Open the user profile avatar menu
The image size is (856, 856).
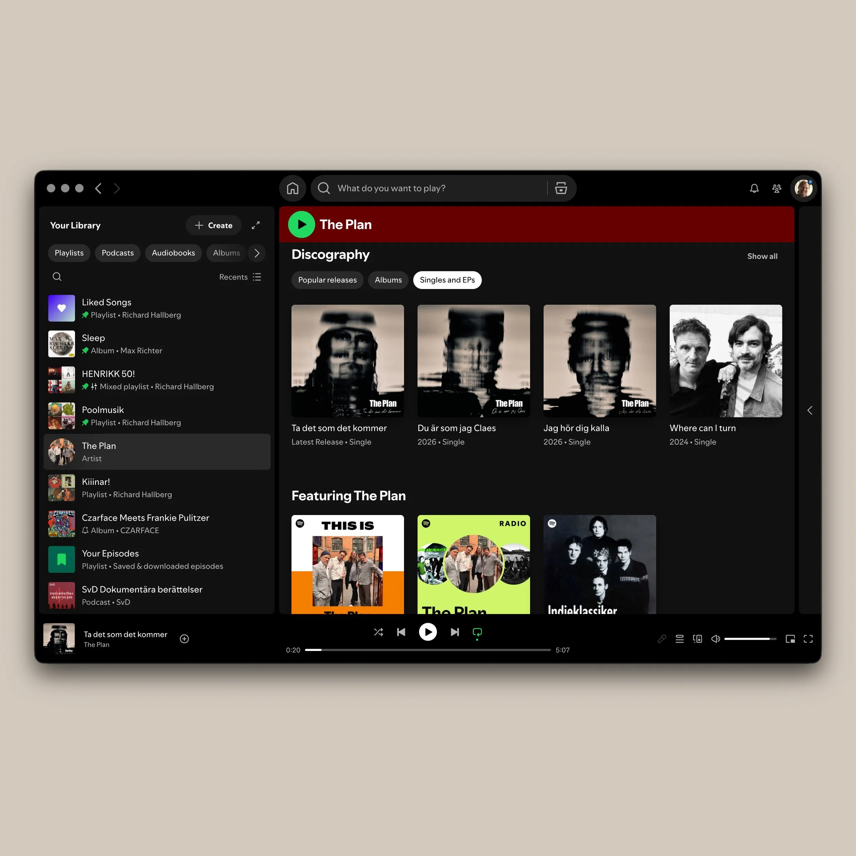point(803,188)
